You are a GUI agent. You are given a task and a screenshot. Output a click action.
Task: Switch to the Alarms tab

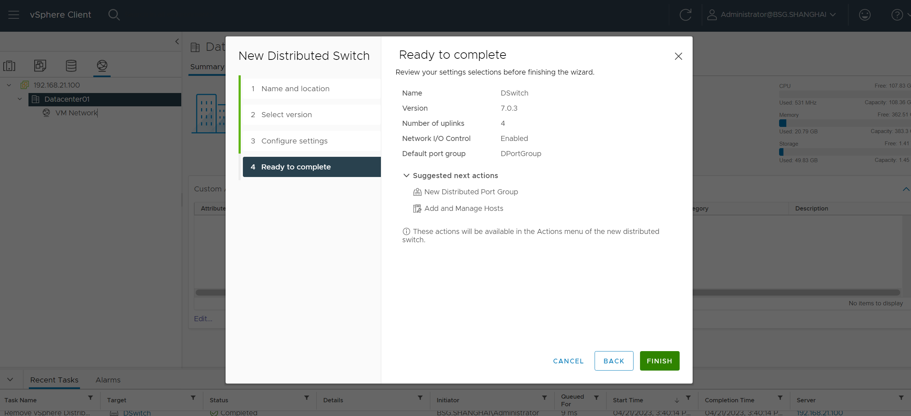click(x=108, y=380)
